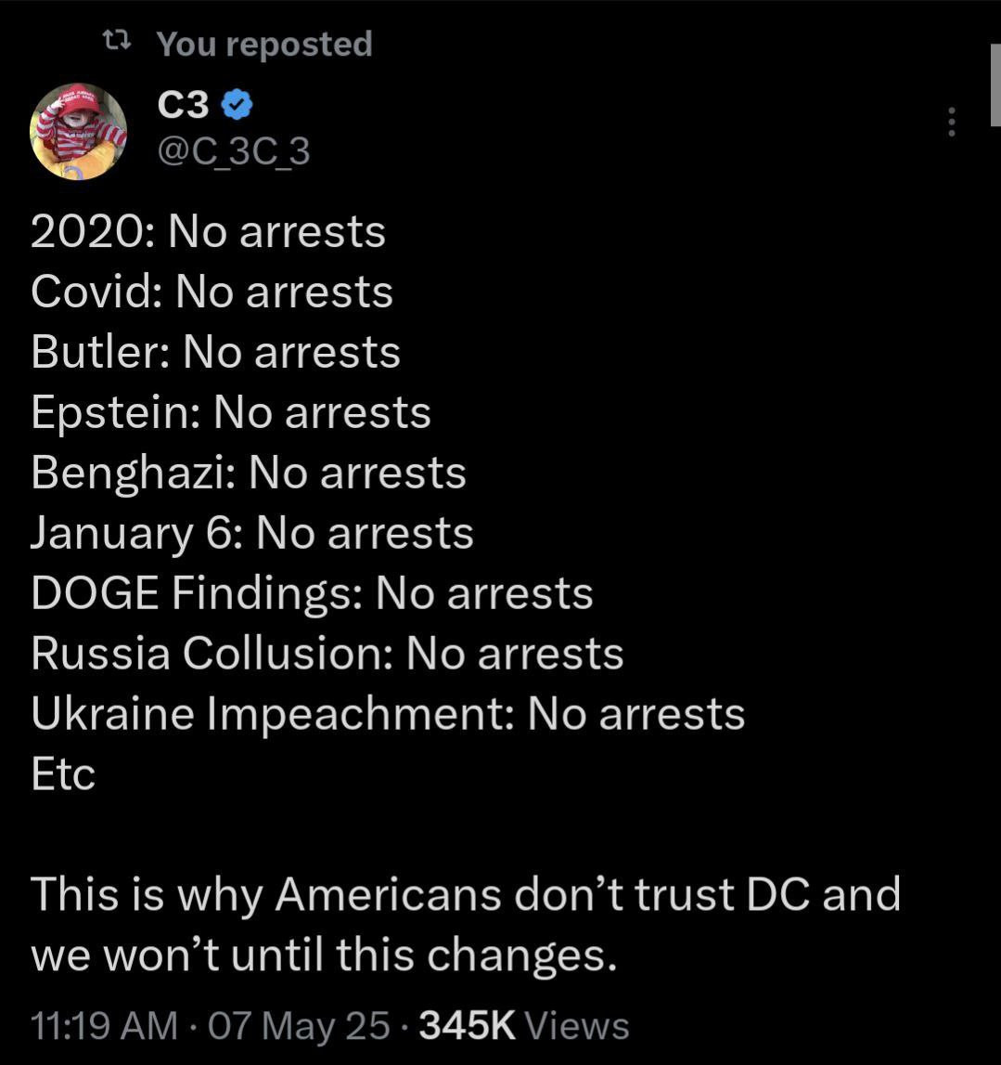Click the "Ukraine Impeachment: No arrests" line

(388, 714)
